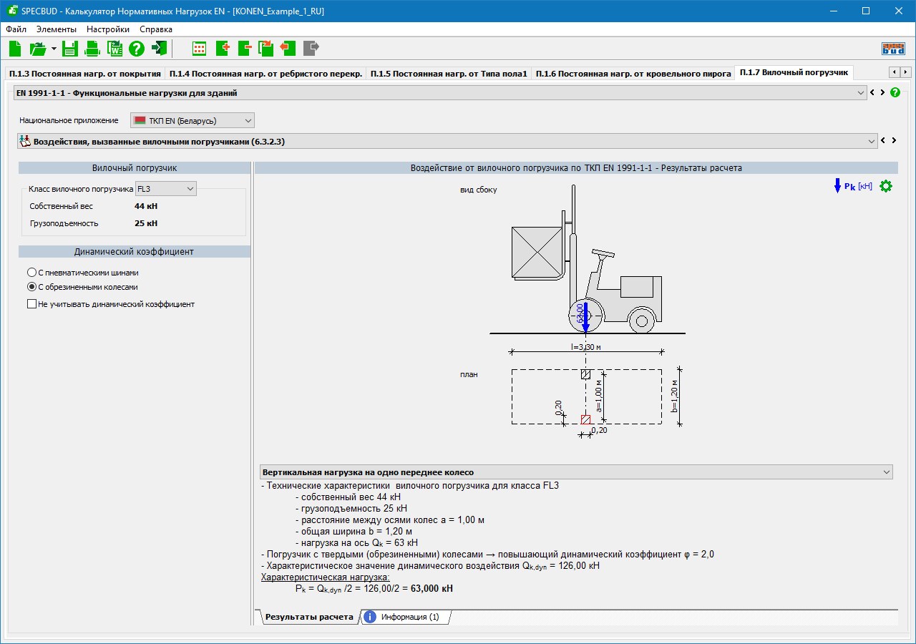Enable ignoring the dynamic coefficient checkbox
The height and width of the screenshot is (644, 916).
click(31, 304)
